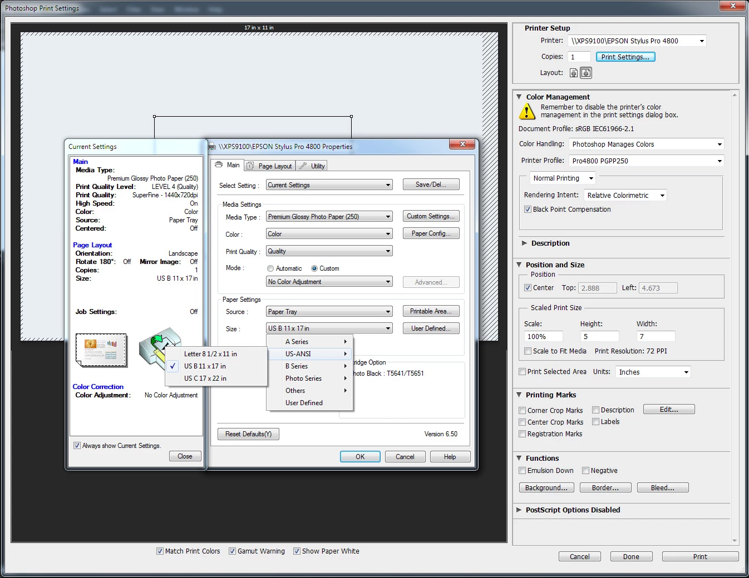Choose User Defined paper size entry

311,403
